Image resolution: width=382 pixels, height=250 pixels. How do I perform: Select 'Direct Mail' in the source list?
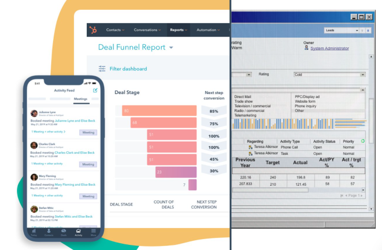[243, 96]
